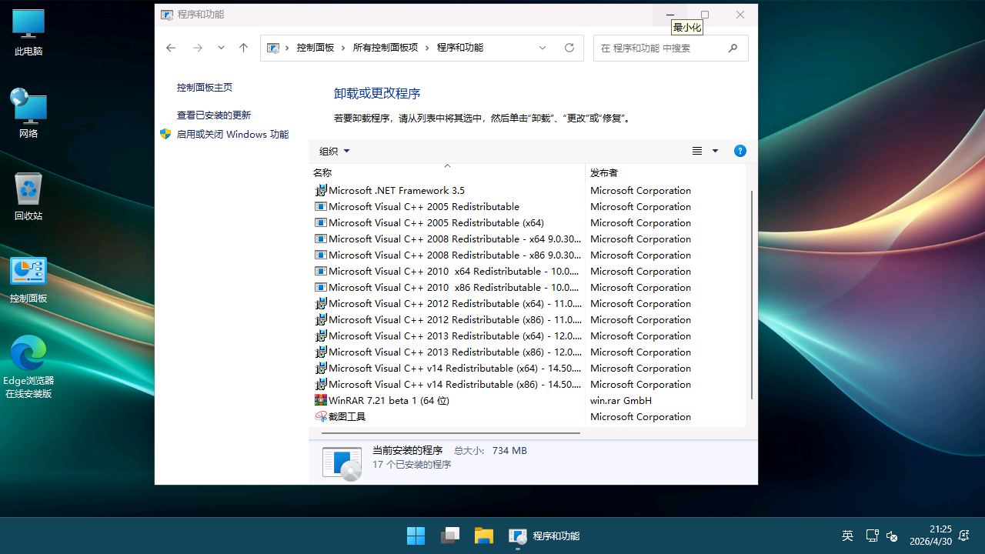Open the Control Panel (控制面板) desktop icon
Image resolution: width=985 pixels, height=554 pixels.
[x=28, y=279]
